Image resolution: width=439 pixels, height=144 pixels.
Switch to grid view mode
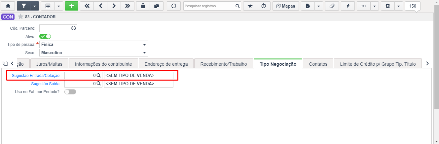(x=48, y=6)
